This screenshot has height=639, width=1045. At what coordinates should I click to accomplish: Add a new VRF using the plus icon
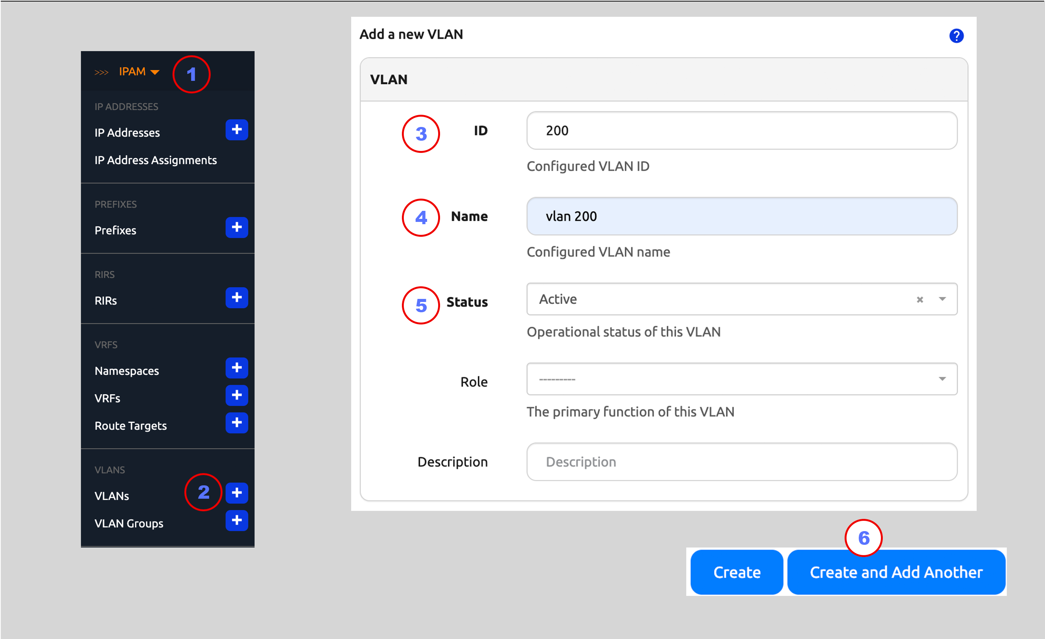coord(237,395)
